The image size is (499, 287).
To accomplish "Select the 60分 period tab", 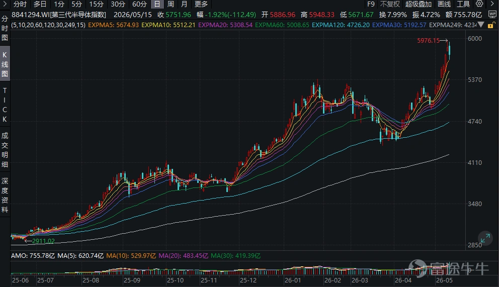I will [139, 4].
